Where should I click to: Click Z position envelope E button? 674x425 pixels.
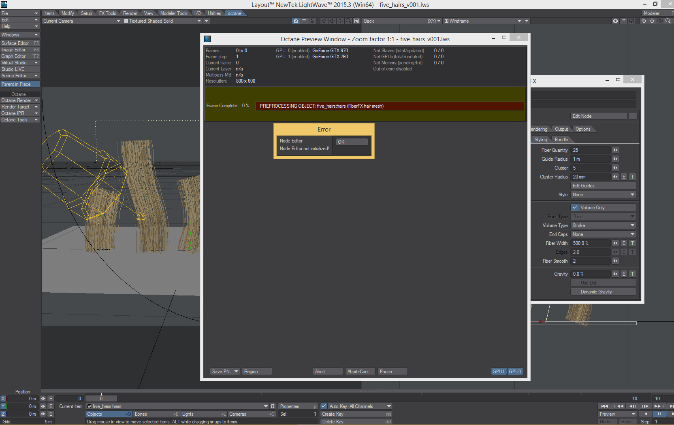(51, 414)
